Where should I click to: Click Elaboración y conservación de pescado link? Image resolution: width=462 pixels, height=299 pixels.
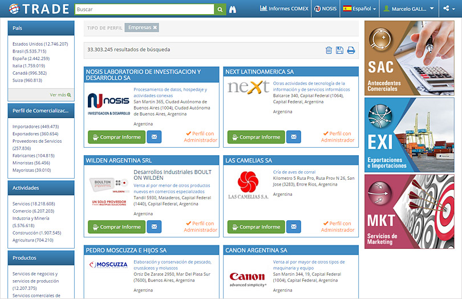(x=172, y=265)
